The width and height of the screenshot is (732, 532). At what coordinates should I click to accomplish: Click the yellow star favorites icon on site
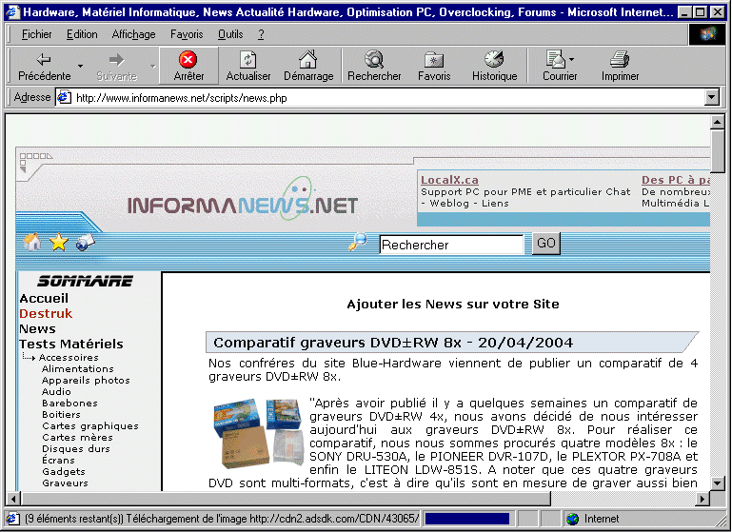[x=59, y=243]
